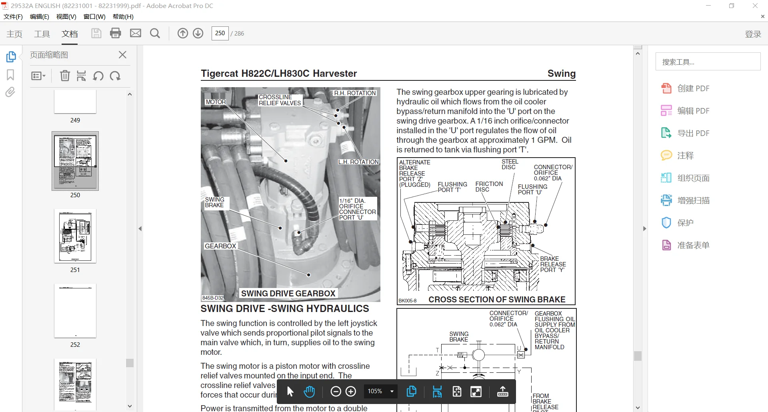Image resolution: width=768 pixels, height=412 pixels.
Task: Open the Find magnifier tool
Action: [x=155, y=33]
